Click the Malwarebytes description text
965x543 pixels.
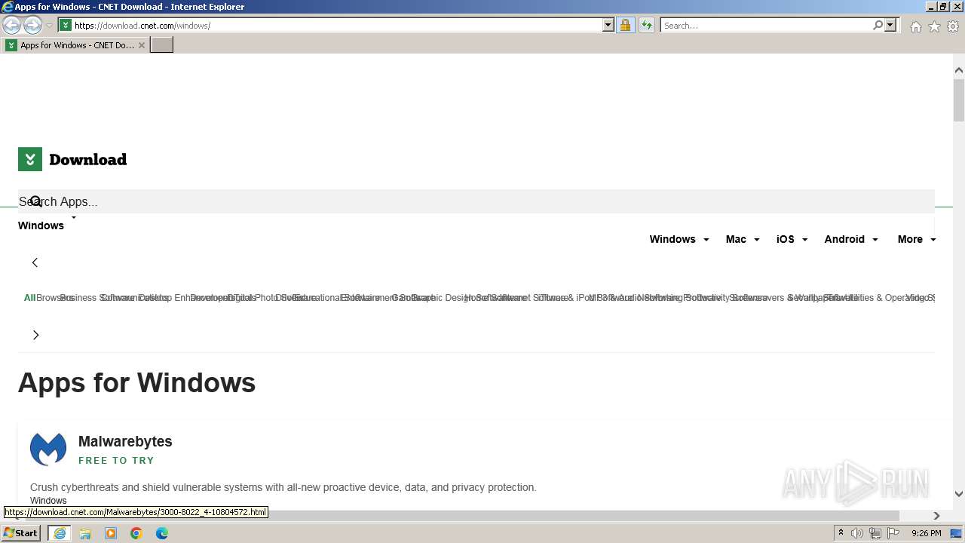pyautogui.click(x=283, y=487)
